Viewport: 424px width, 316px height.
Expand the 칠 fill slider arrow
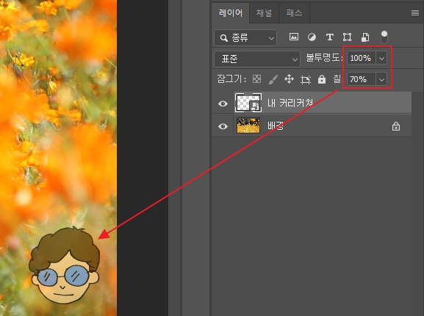381,79
